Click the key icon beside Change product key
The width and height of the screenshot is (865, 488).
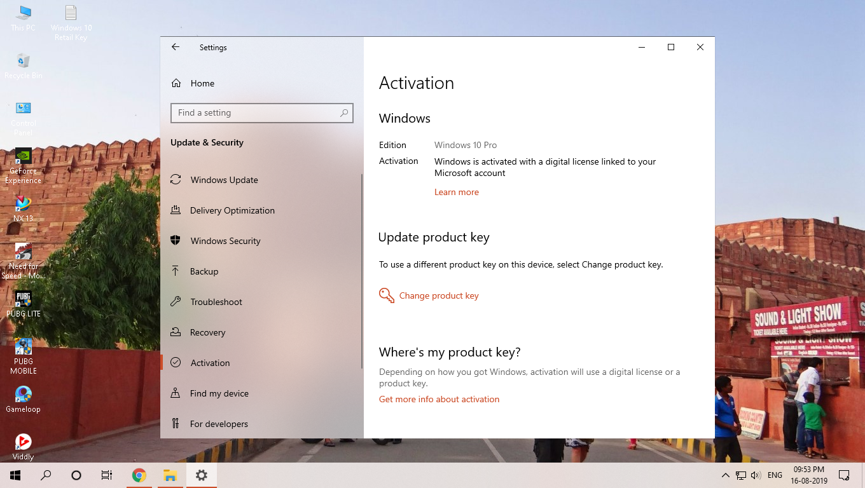[x=387, y=295]
